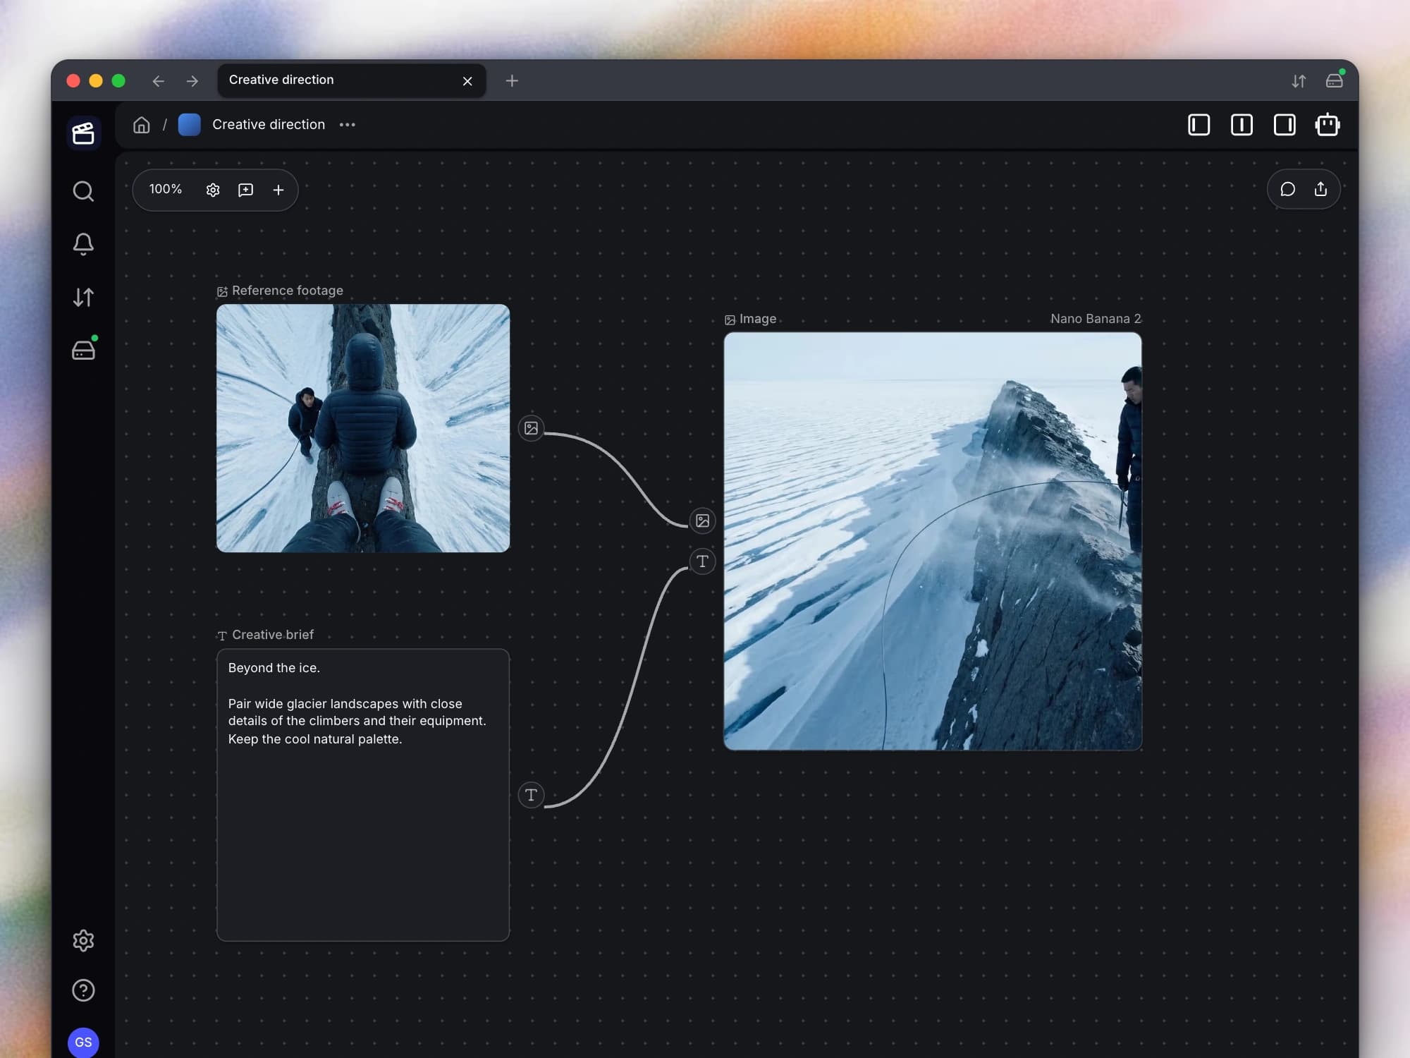Open the storage drive icon in sidebar
The width and height of the screenshot is (1410, 1058).
[83, 350]
